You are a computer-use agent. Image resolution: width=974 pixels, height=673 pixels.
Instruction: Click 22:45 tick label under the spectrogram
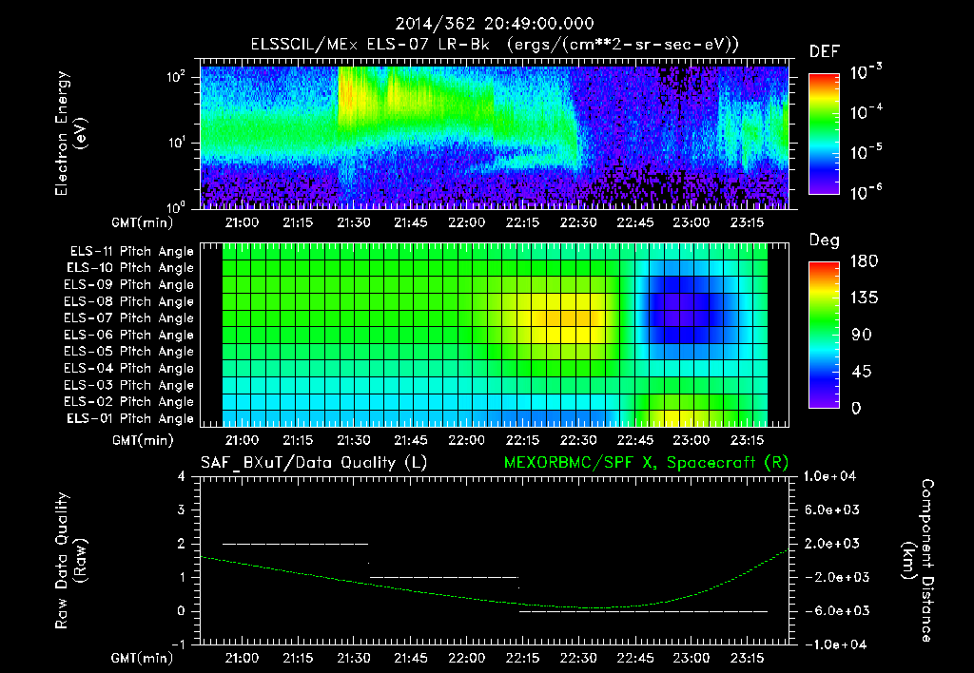[x=634, y=222]
